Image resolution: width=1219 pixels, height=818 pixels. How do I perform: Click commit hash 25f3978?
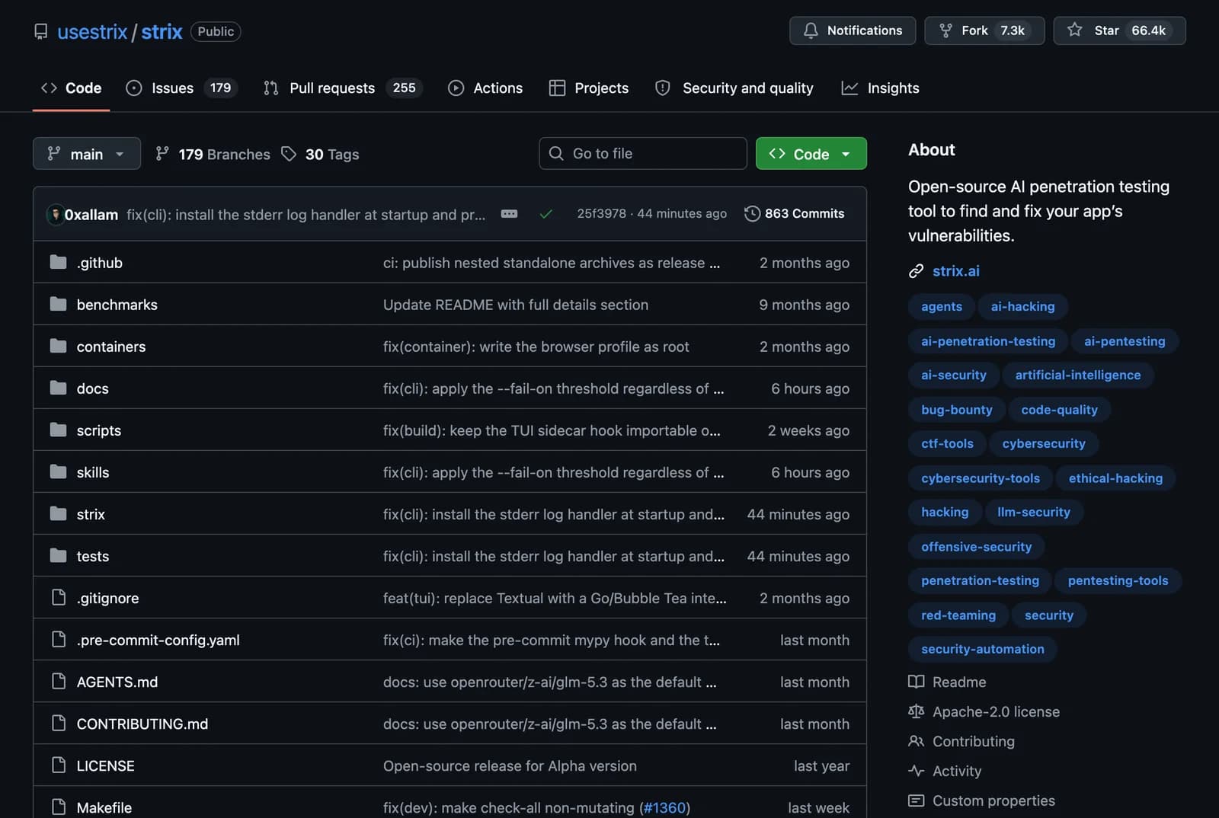tap(601, 213)
